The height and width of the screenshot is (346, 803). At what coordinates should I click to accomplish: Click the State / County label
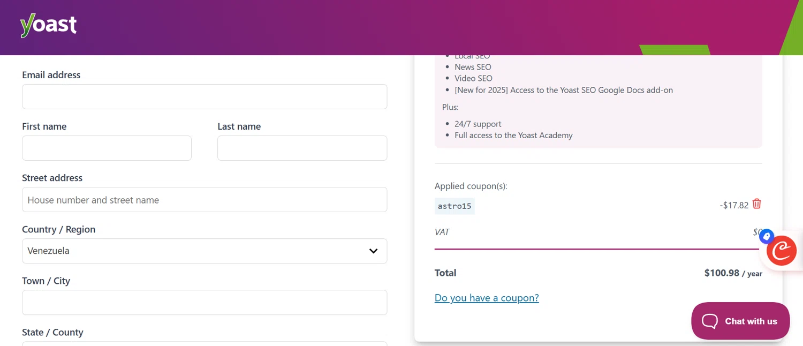(52, 332)
